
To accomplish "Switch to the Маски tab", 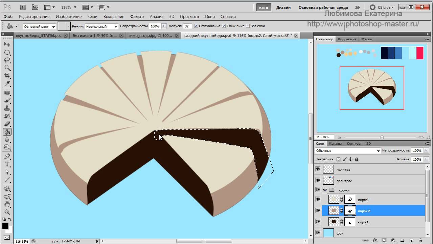I will tap(367, 39).
